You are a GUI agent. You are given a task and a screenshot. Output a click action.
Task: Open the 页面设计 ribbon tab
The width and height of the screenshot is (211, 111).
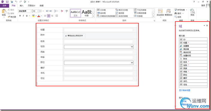point(32,6)
